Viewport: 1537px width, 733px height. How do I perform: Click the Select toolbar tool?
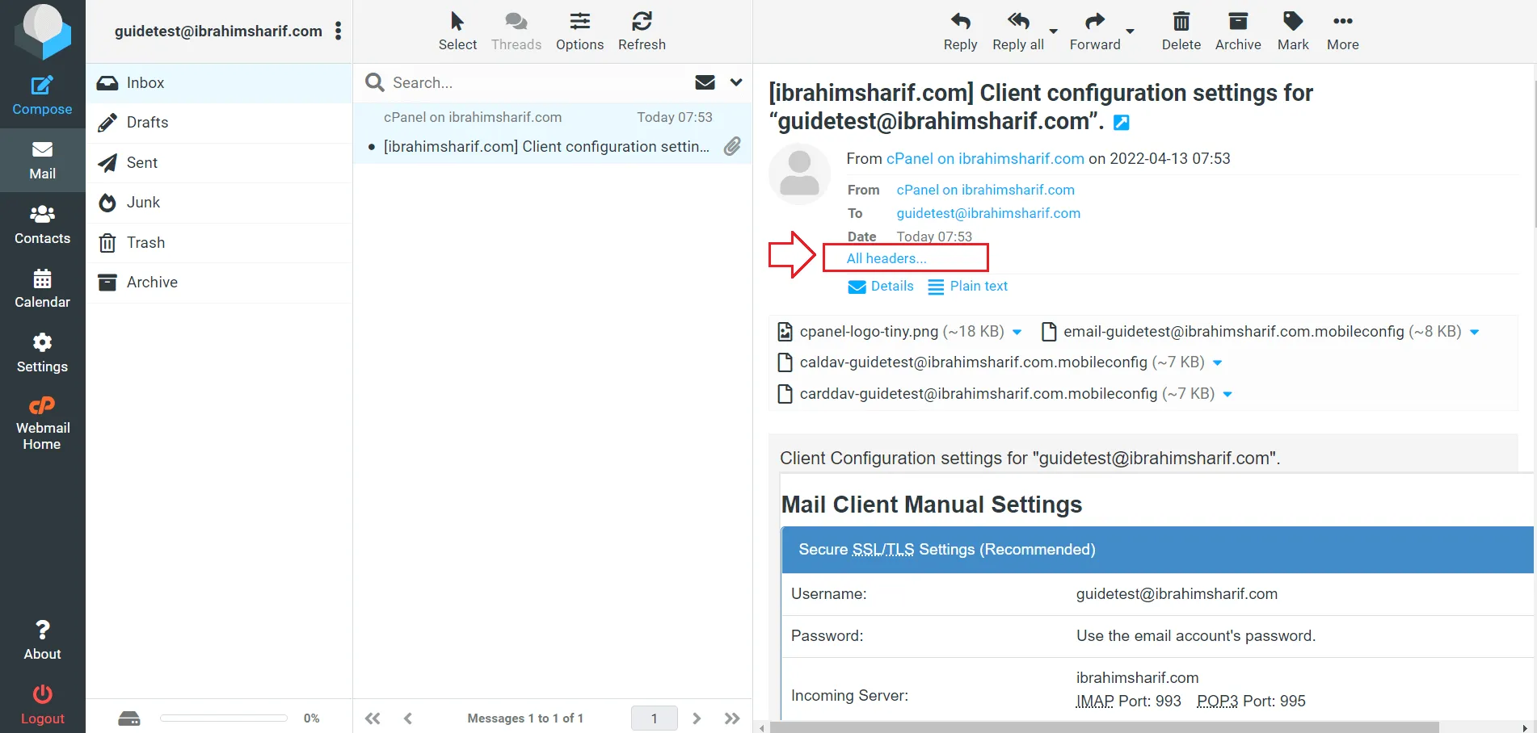coord(457,31)
